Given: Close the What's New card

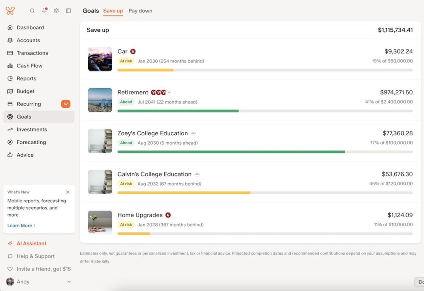Looking at the screenshot, I should (x=67, y=192).
